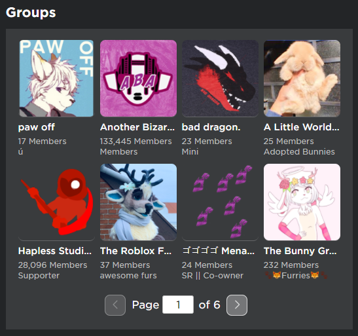Open the fluffy bunny group thumbnail

pyautogui.click(x=302, y=79)
